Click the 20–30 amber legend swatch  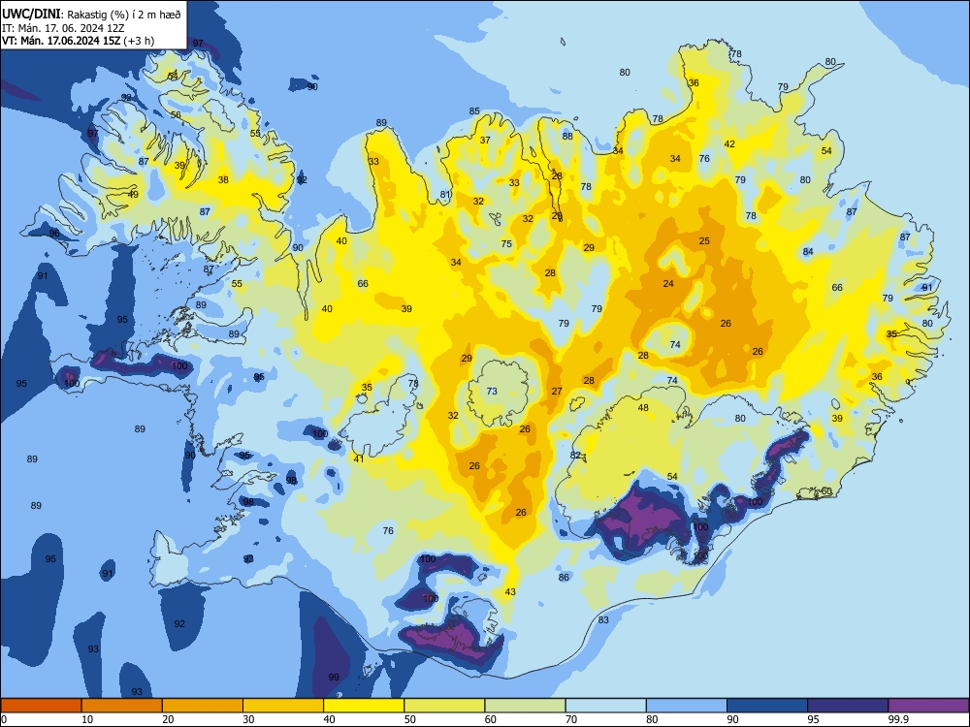pos(203,706)
